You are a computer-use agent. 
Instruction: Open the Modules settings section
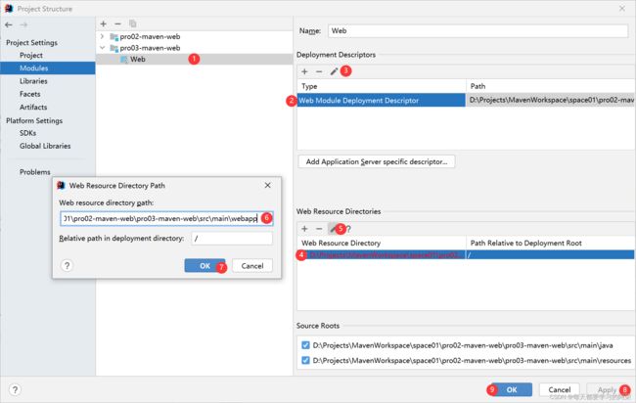coord(48,68)
